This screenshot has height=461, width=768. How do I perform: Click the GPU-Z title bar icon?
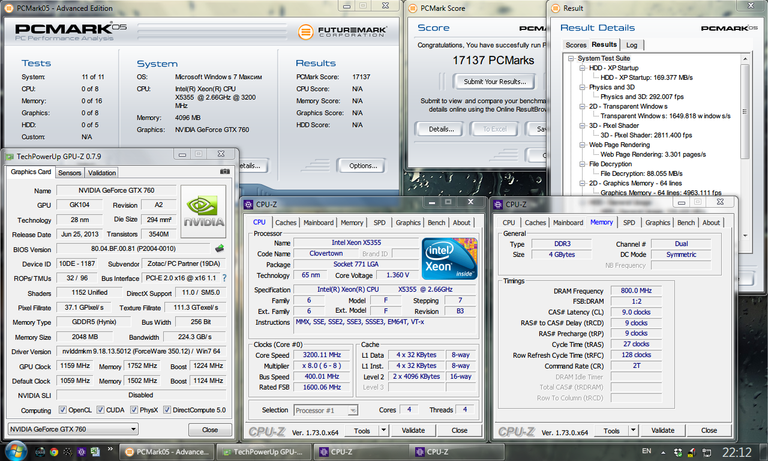click(x=9, y=157)
